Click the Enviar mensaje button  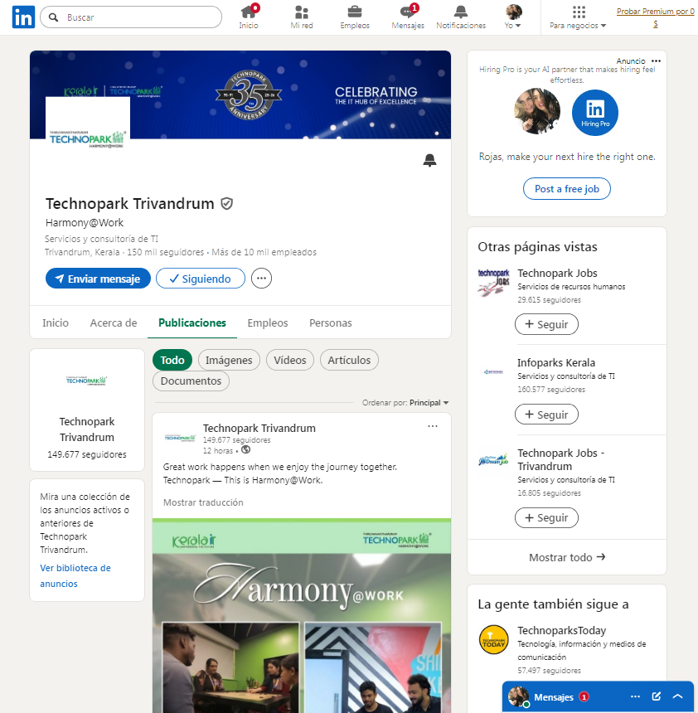point(98,279)
